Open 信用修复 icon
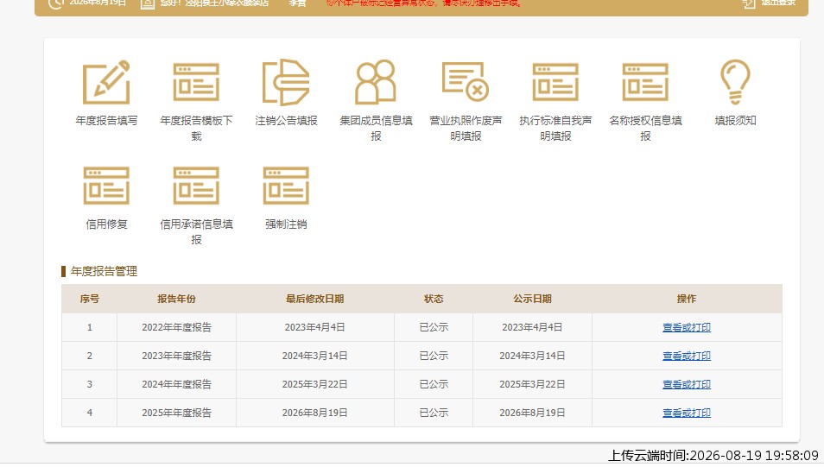The width and height of the screenshot is (824, 467). tap(106, 186)
